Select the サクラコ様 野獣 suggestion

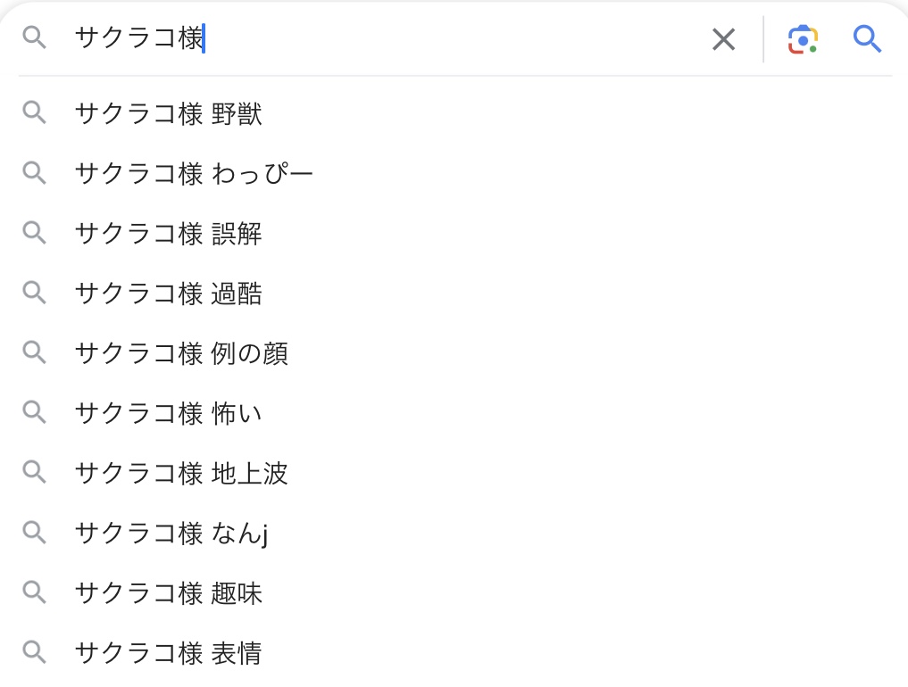tap(169, 114)
